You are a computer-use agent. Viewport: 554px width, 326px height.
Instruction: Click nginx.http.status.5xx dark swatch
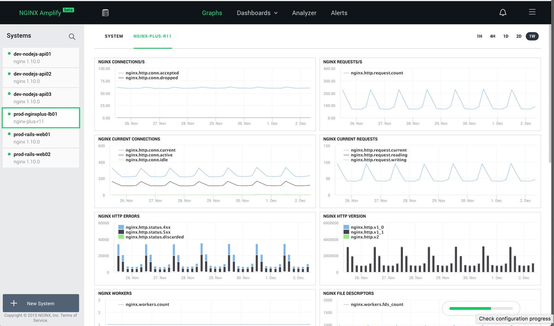(121, 232)
